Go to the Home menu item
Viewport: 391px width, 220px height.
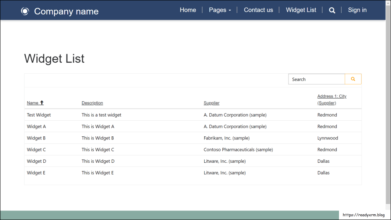188,10
